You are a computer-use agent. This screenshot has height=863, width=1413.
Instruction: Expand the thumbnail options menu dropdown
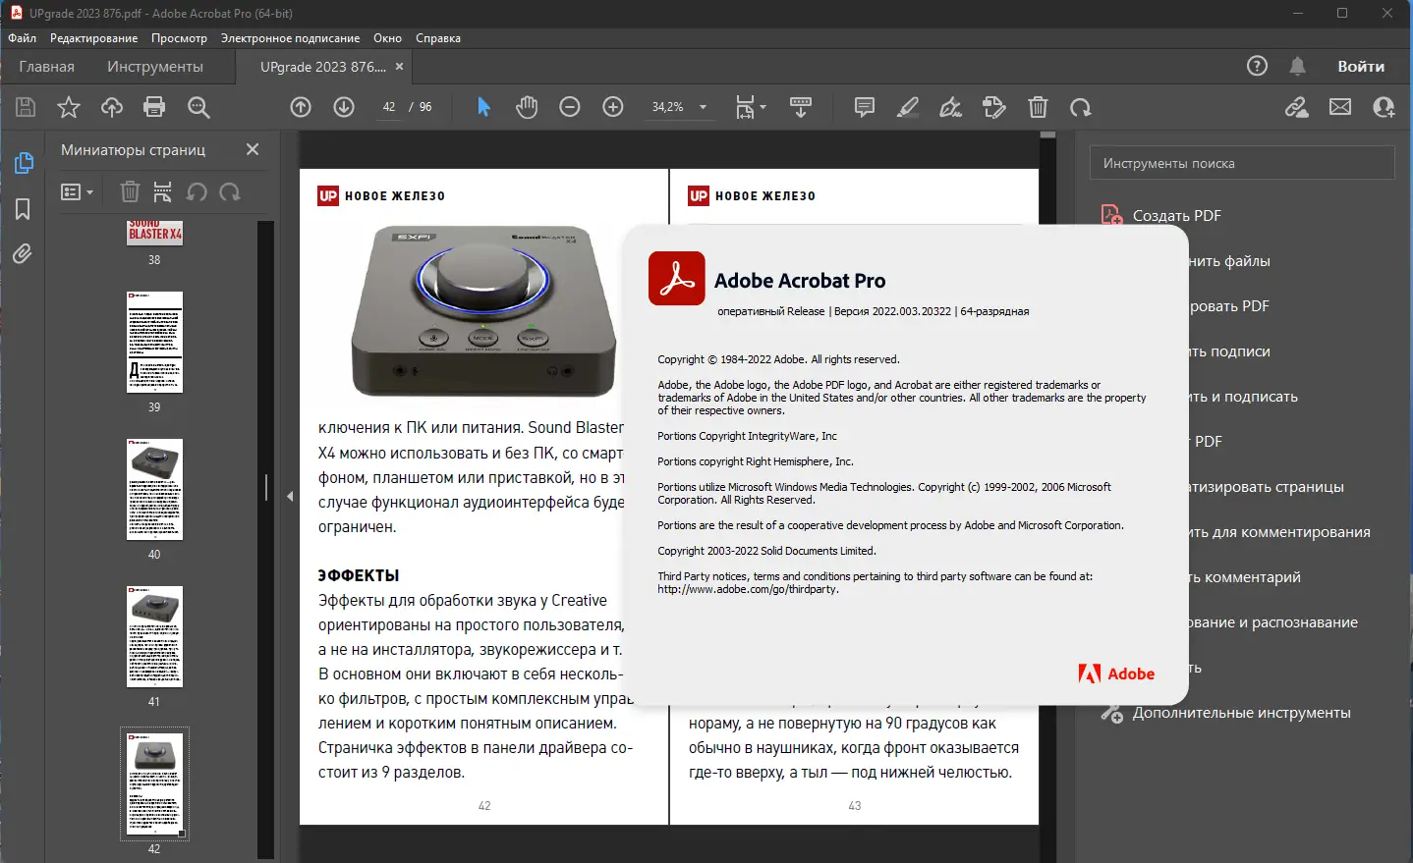pyautogui.click(x=77, y=192)
